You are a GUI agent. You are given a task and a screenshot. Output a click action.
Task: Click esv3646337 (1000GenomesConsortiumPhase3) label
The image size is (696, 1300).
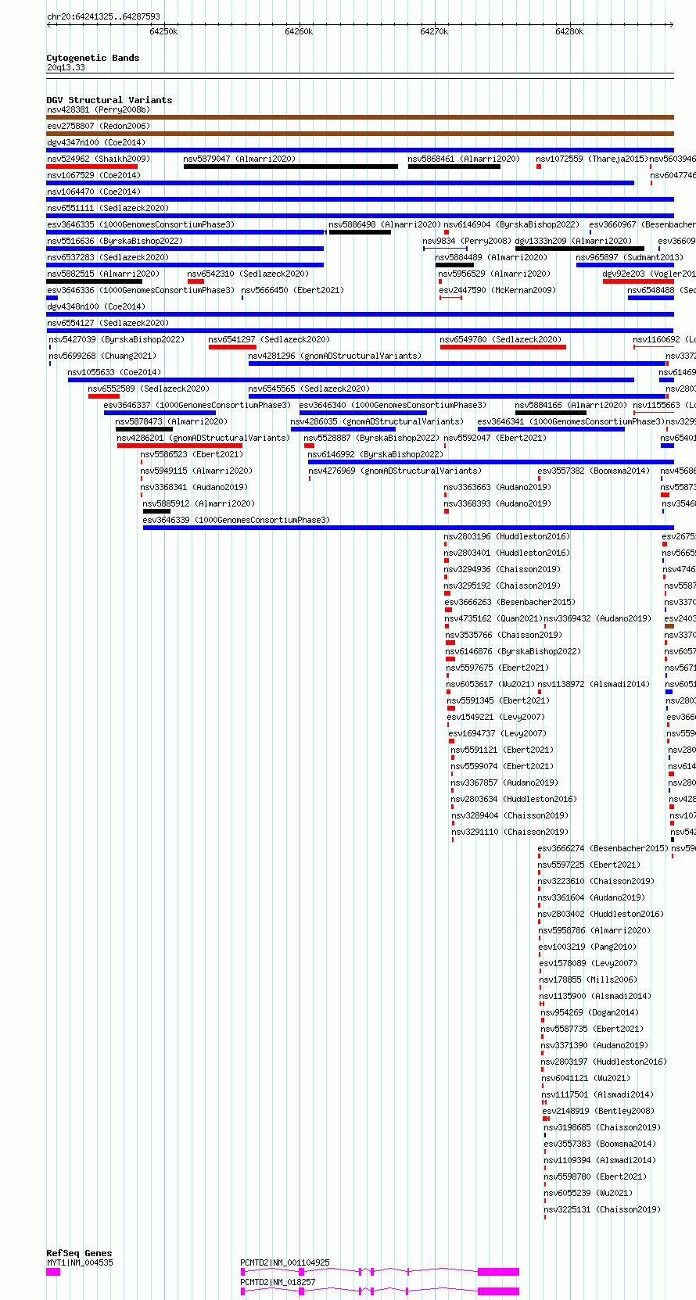point(197,405)
